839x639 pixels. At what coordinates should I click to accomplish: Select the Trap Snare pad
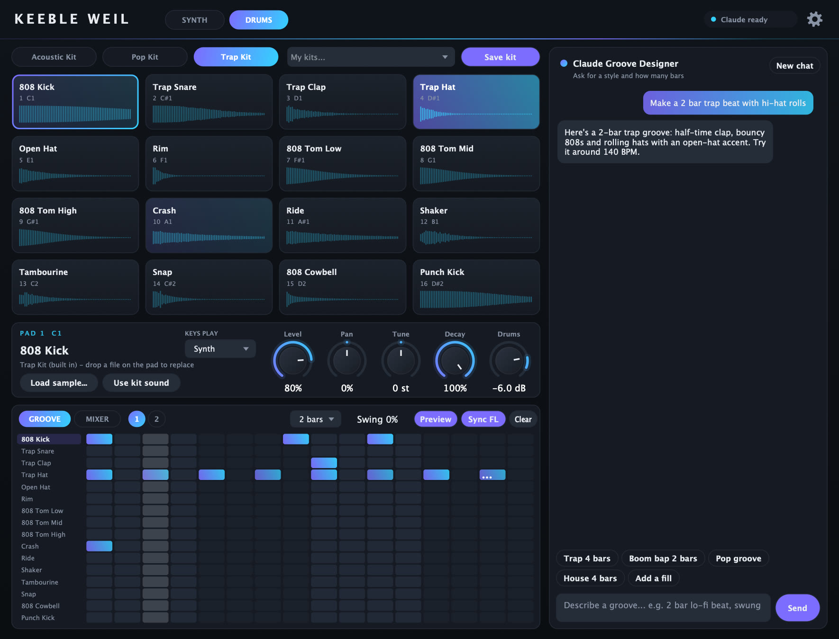[x=209, y=102]
